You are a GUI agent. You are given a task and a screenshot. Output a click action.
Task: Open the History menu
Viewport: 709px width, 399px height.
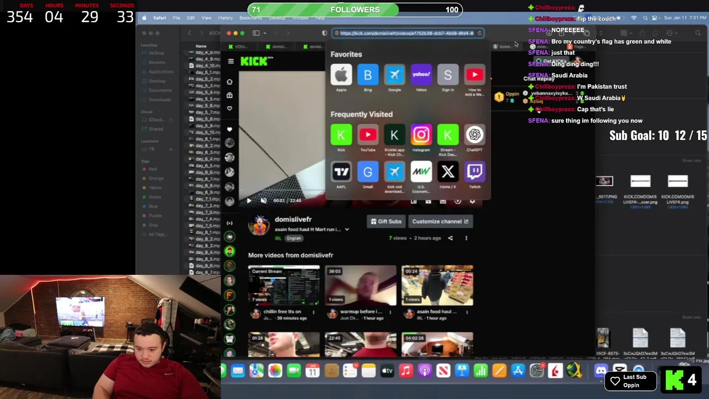[x=225, y=18]
